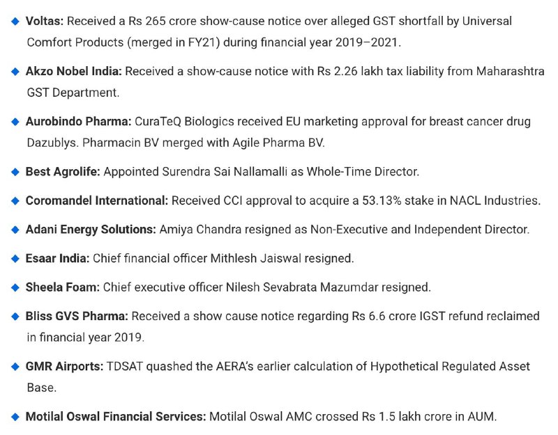558x435 pixels.
Task: Select the Motilal Oswal Financial Services label
Action: coord(116,416)
